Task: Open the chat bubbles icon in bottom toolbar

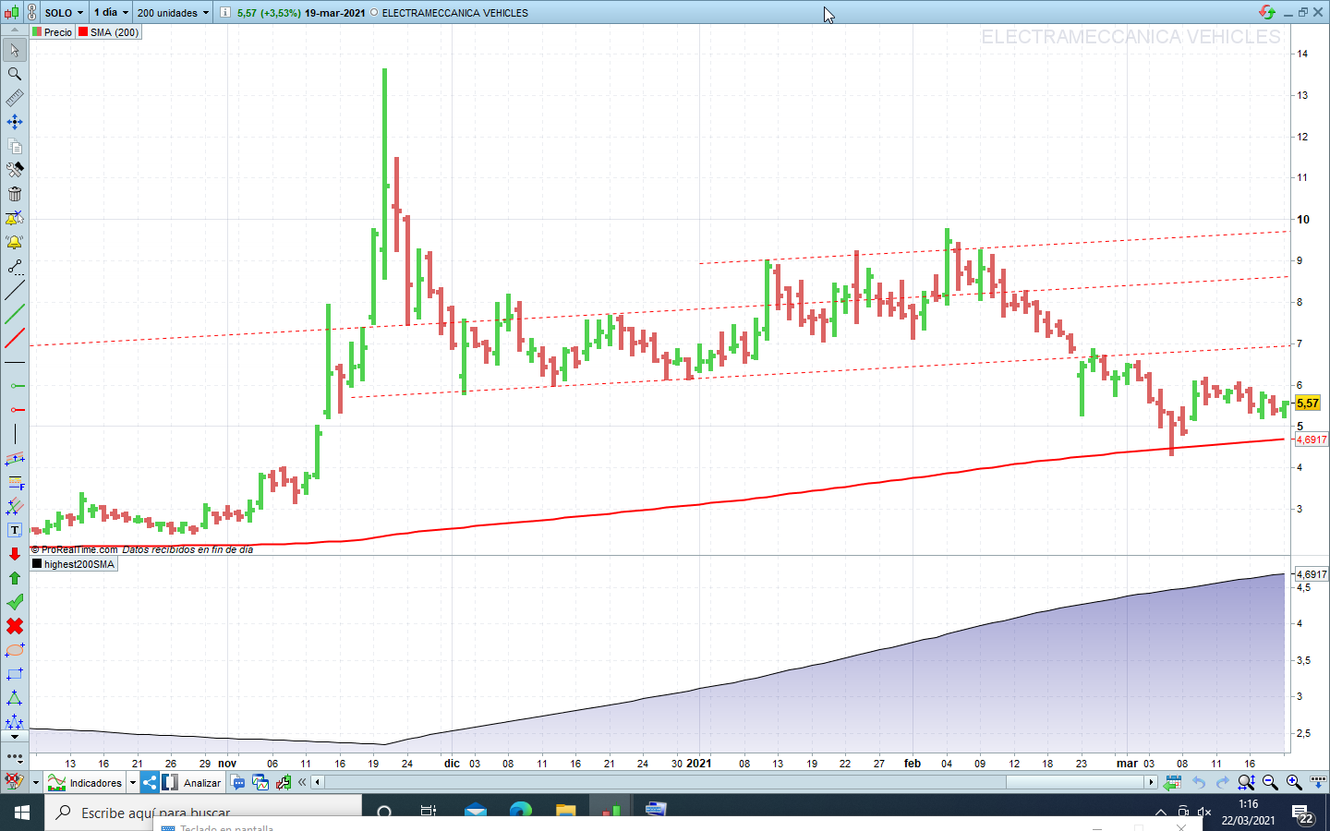Action: pyautogui.click(x=238, y=782)
